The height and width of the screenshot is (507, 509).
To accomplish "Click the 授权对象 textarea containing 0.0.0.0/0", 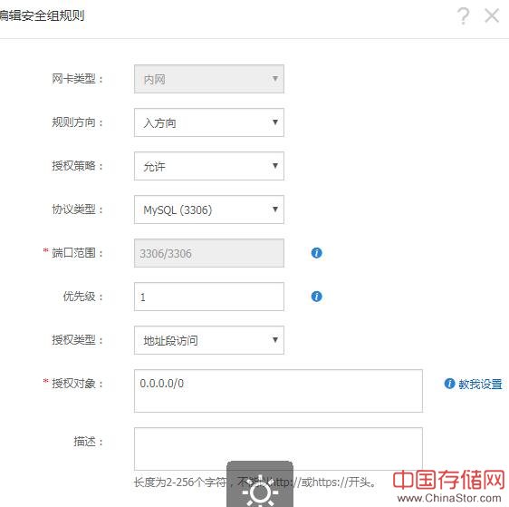I will 278,391.
